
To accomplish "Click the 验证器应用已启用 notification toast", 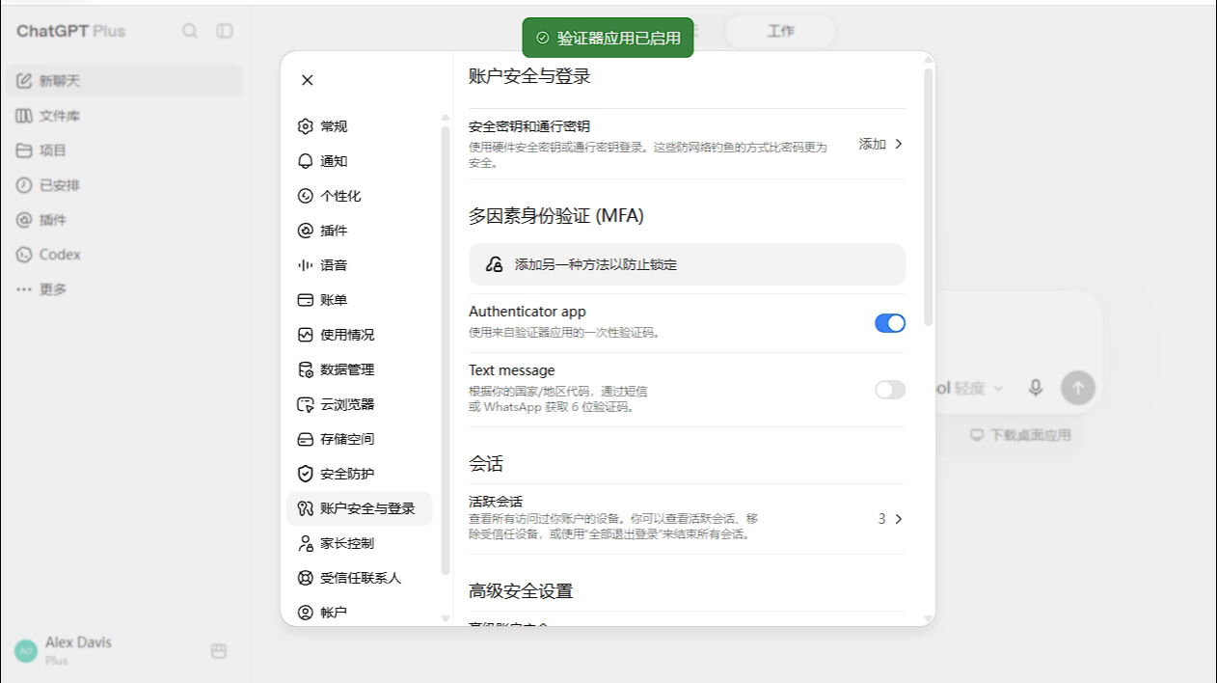I will pyautogui.click(x=608, y=38).
